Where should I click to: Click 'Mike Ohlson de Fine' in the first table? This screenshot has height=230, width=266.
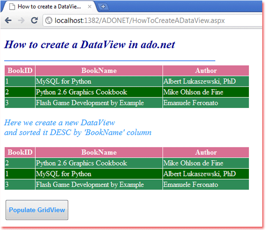pyautogui.click(x=193, y=92)
